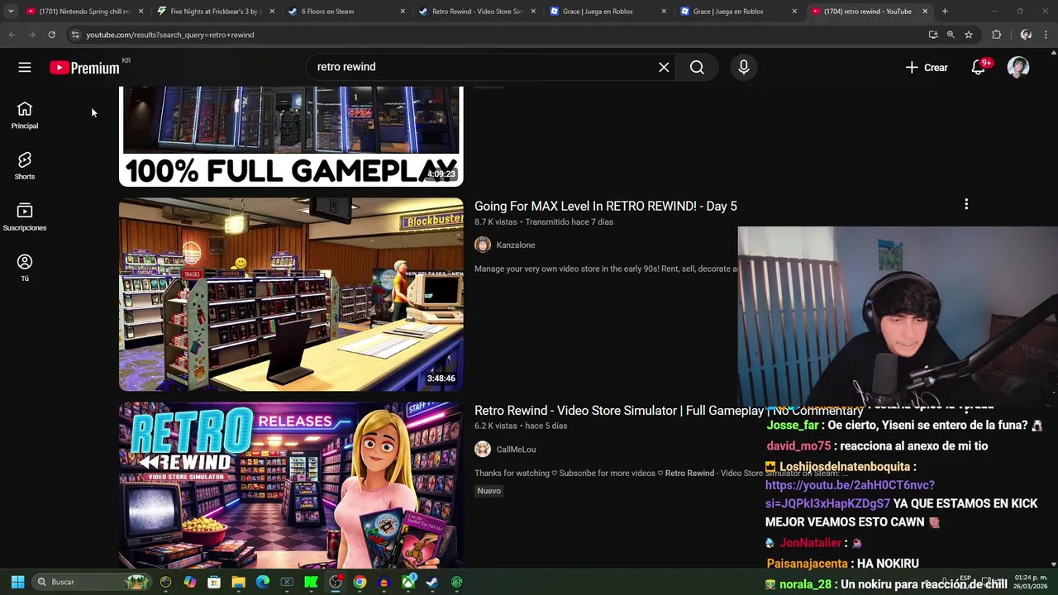This screenshot has width=1058, height=595.
Task: Click username norala_28 in chat
Action: coord(805,584)
